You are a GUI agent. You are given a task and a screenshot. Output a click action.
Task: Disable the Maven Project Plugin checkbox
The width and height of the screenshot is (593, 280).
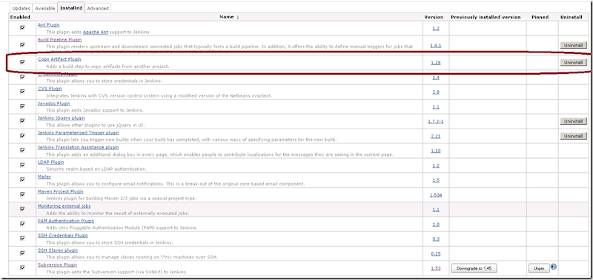(x=22, y=194)
